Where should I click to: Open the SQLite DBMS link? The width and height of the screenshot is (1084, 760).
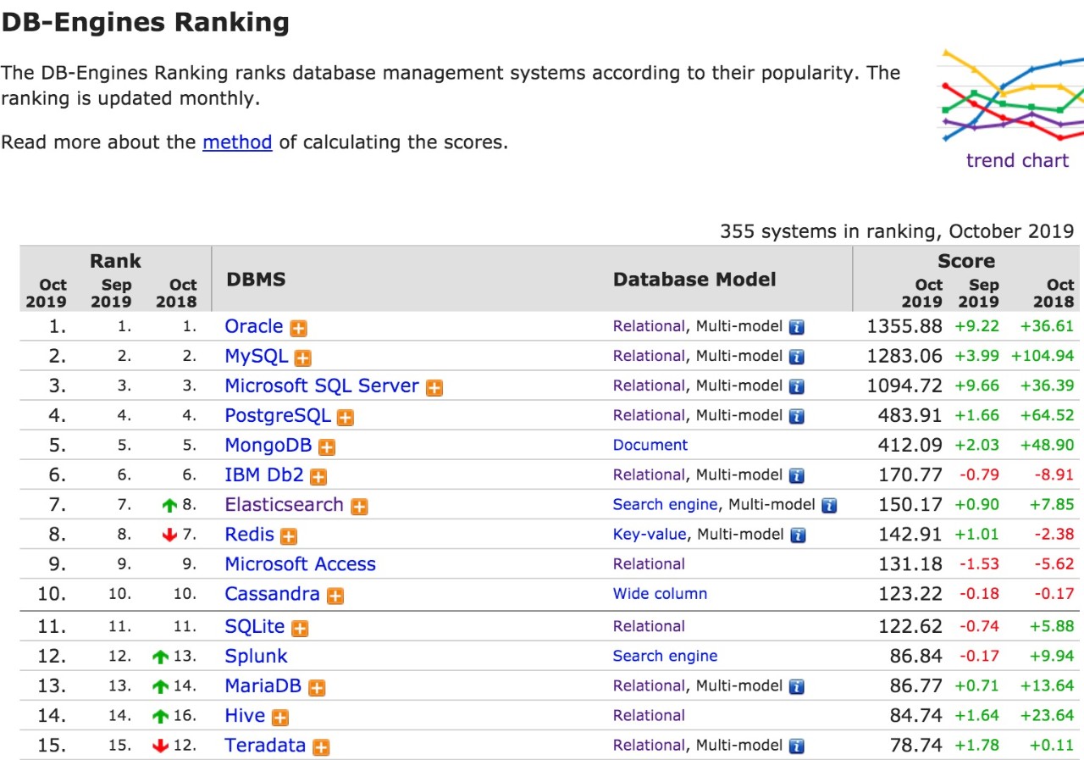(x=255, y=627)
